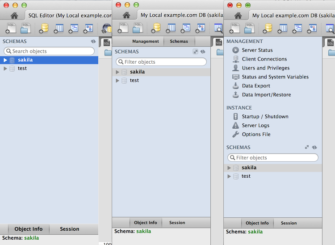Open Startup / Shutdown instance page

(x=265, y=117)
